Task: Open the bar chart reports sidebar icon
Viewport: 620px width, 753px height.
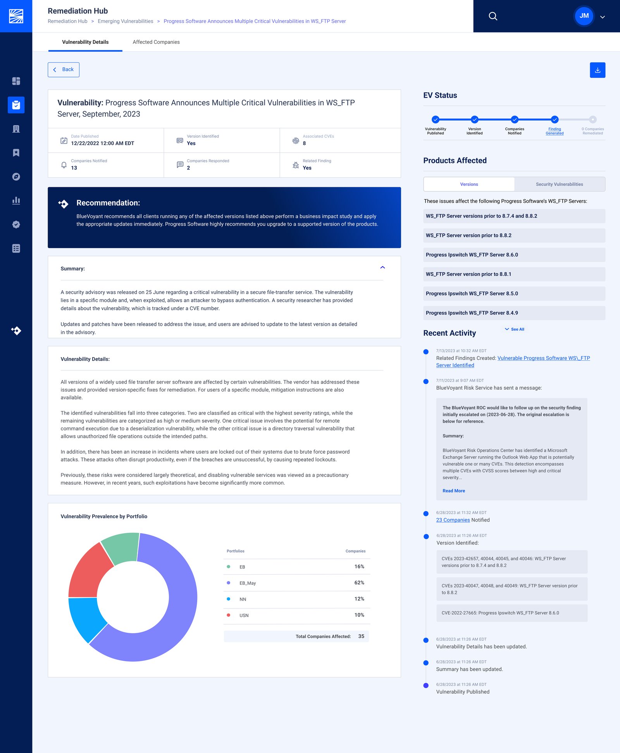Action: pos(16,200)
